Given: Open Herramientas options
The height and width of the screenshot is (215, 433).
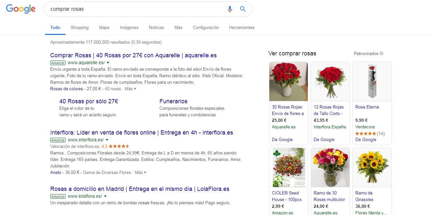Looking at the screenshot, I should [x=242, y=28].
